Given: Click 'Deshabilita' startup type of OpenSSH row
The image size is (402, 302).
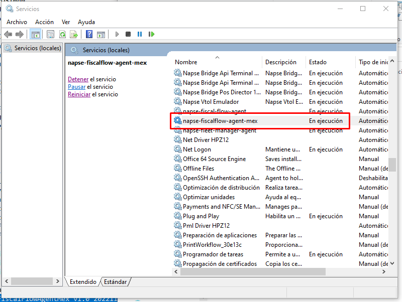Looking at the screenshot, I should pos(373,178).
